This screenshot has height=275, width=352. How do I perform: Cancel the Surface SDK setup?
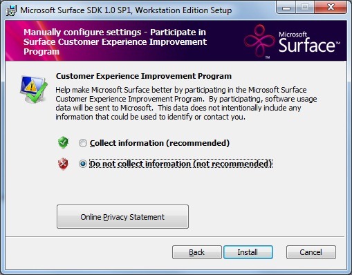coord(311,252)
